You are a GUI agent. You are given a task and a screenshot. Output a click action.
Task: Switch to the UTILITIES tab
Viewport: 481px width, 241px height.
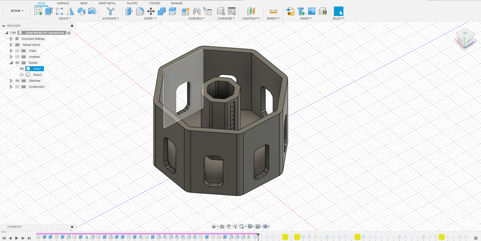click(155, 3)
